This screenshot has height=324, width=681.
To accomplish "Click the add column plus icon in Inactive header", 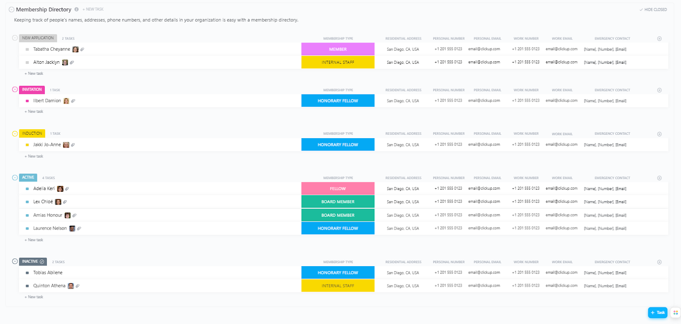I will point(659,262).
